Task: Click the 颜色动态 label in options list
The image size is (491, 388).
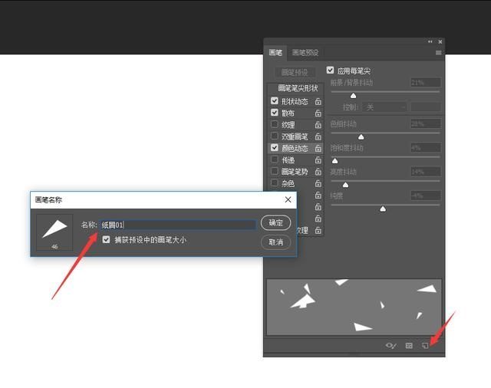Action: (x=295, y=148)
